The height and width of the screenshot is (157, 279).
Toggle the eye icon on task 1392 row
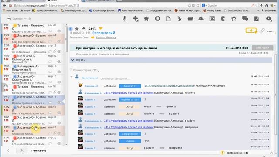[59, 113]
